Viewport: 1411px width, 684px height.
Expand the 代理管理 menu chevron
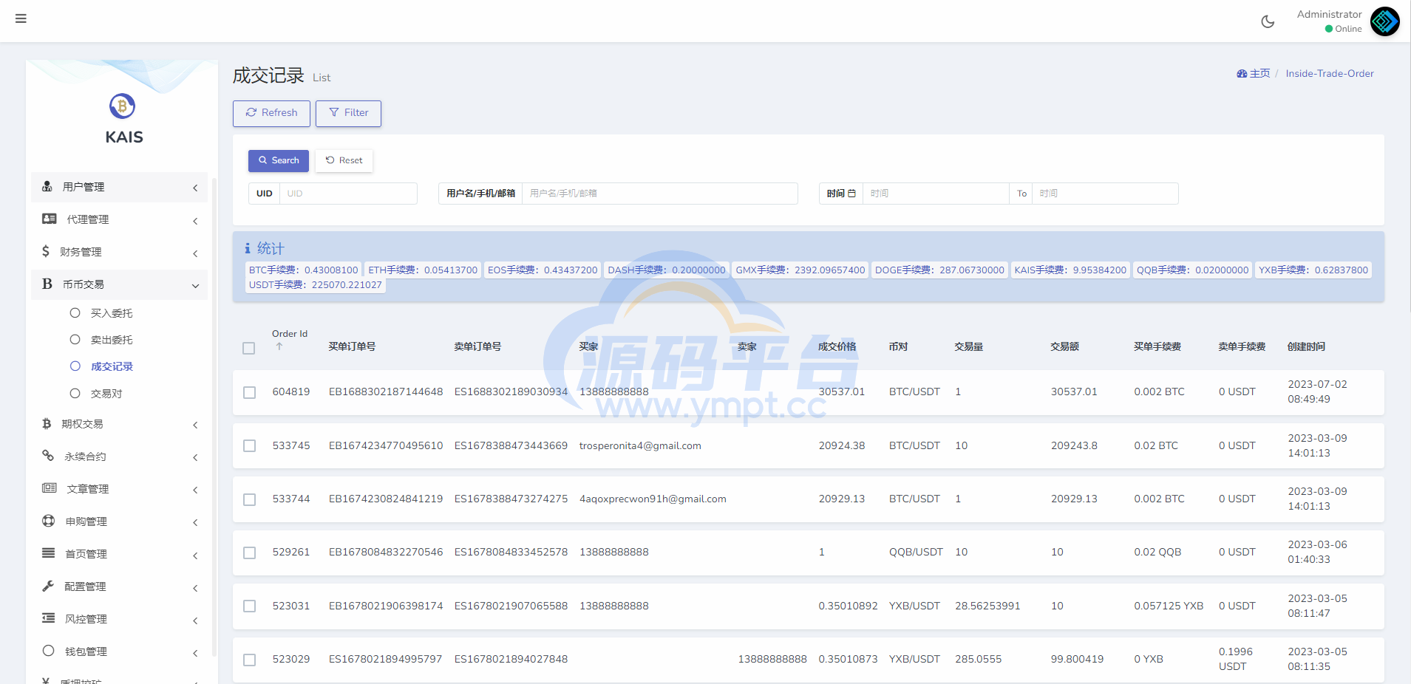coord(195,221)
